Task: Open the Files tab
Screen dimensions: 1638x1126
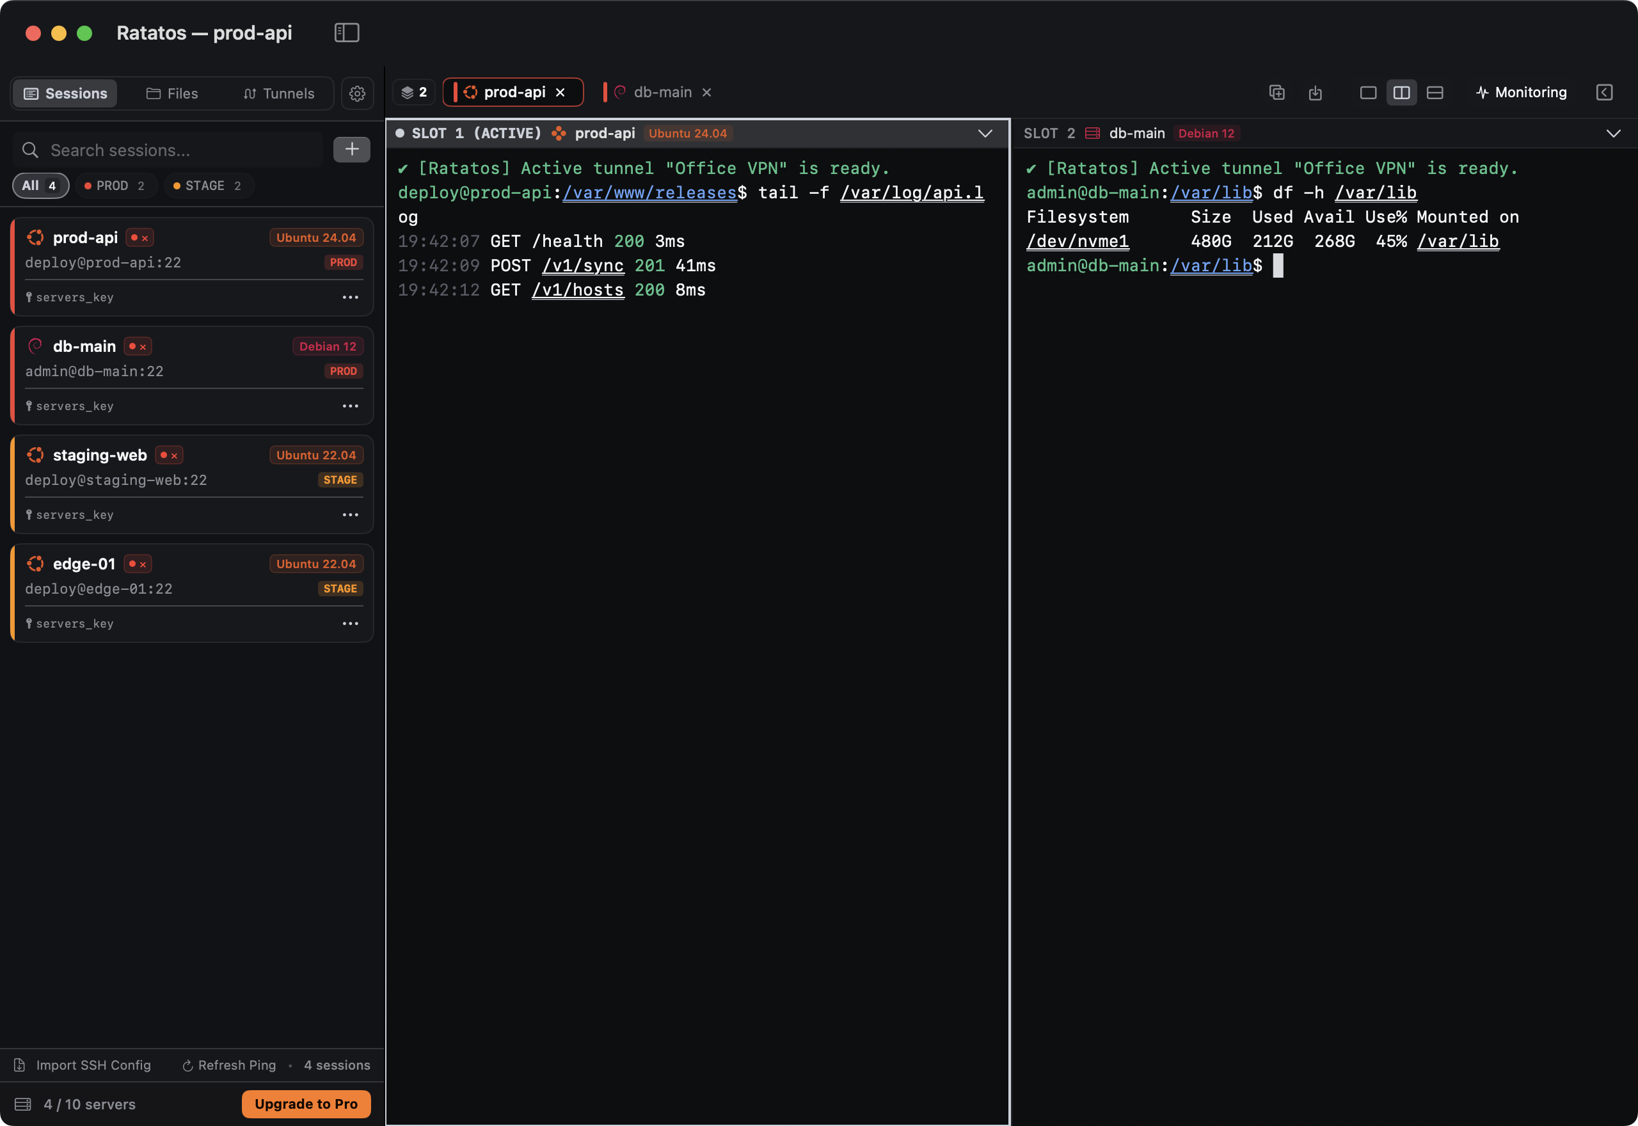Action: tap(171, 93)
